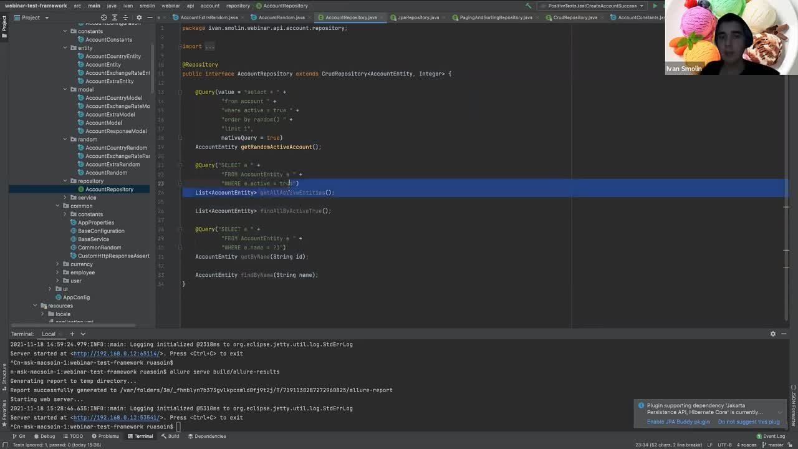798x449 pixels.
Task: Collapse the repository folder in project tree
Action: (65, 181)
